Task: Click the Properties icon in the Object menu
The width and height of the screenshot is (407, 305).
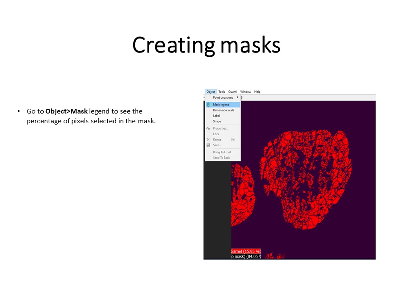Action: click(208, 128)
